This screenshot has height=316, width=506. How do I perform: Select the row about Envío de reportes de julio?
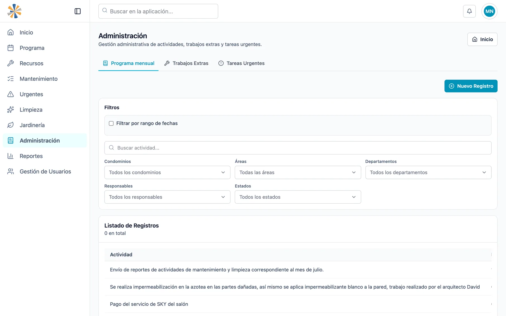298,270
